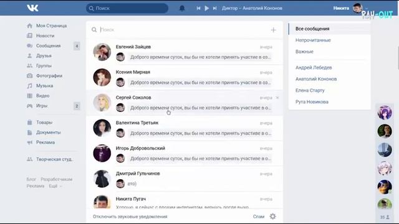Open chat with Никита Пугач
Viewport: 399px width, 224px height.
(185, 200)
